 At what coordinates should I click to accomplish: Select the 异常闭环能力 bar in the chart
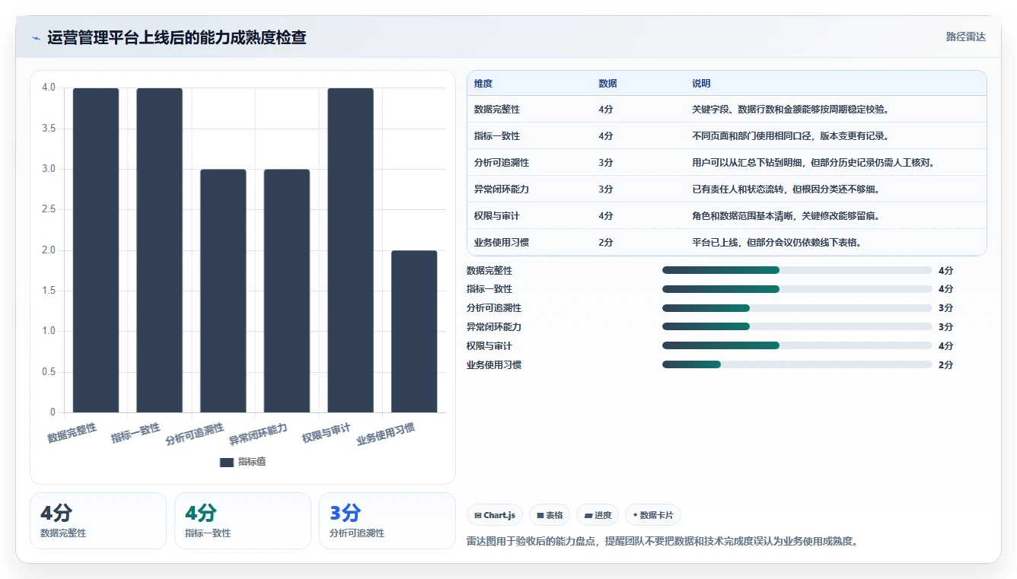pos(287,291)
